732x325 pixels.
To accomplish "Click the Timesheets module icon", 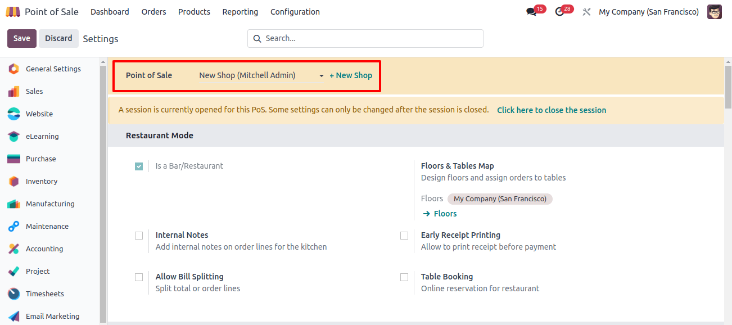I will tap(14, 294).
